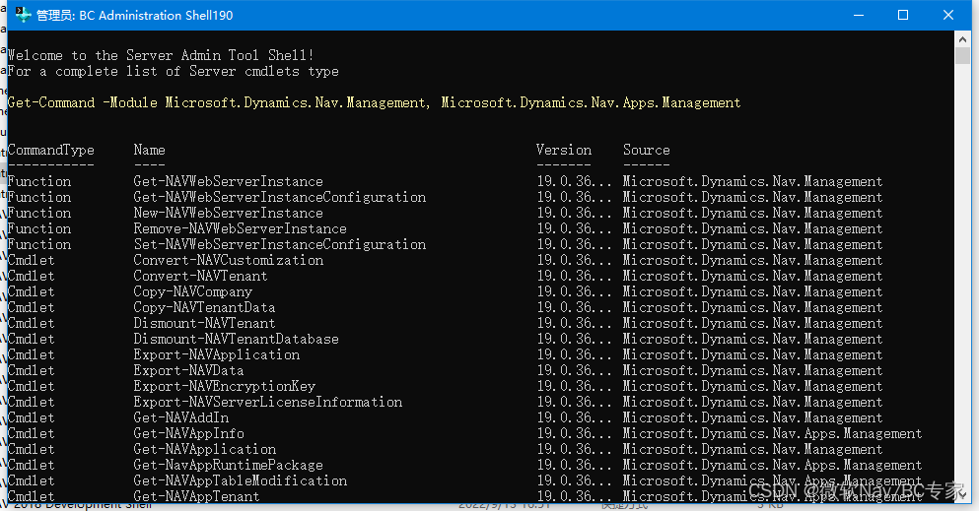This screenshot has height=511, width=979.
Task: Click the CommandType column header
Action: click(51, 151)
